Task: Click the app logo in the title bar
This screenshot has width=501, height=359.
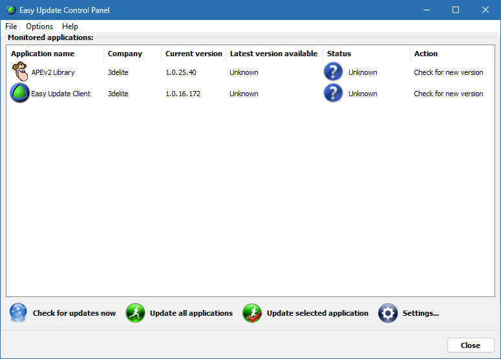Action: coord(11,10)
